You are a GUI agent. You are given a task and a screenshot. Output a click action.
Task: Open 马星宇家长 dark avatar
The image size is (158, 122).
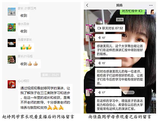tap(12, 43)
